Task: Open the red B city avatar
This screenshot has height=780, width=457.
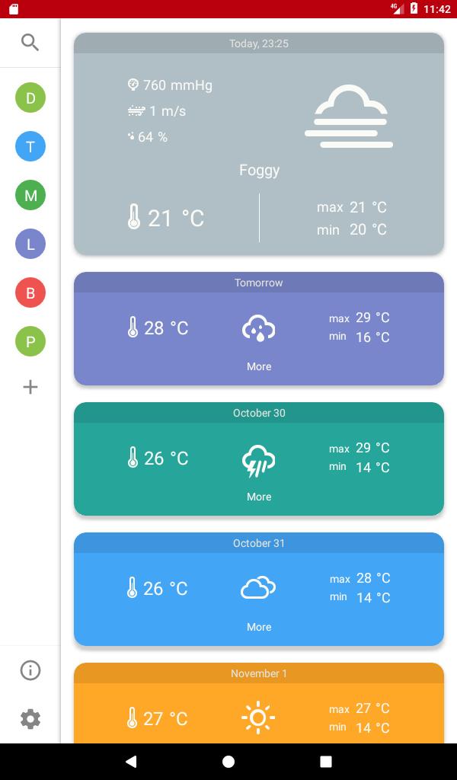Action: (30, 292)
